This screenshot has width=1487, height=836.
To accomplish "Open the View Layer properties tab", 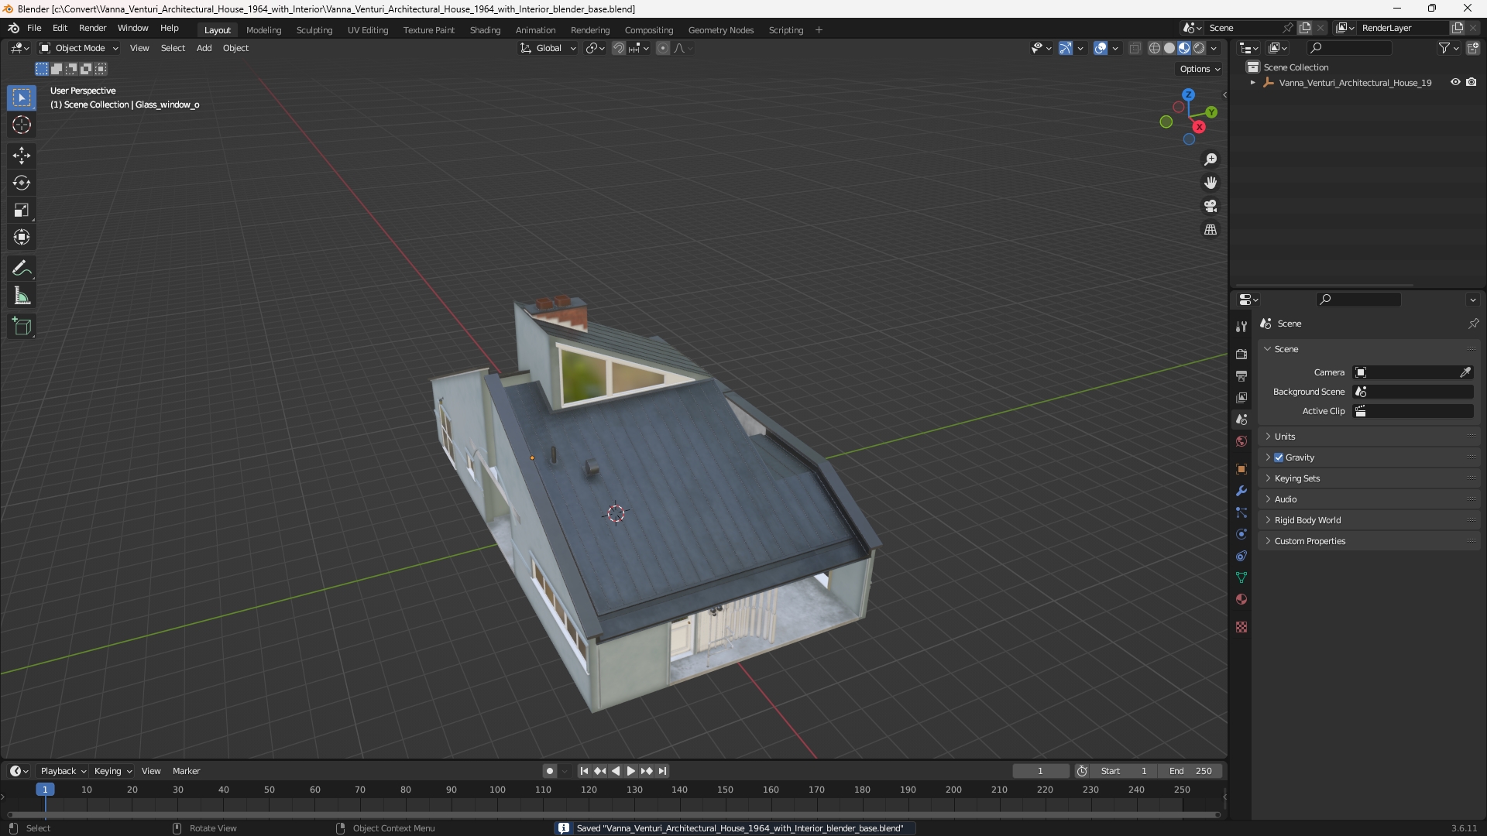I will pos(1241,397).
